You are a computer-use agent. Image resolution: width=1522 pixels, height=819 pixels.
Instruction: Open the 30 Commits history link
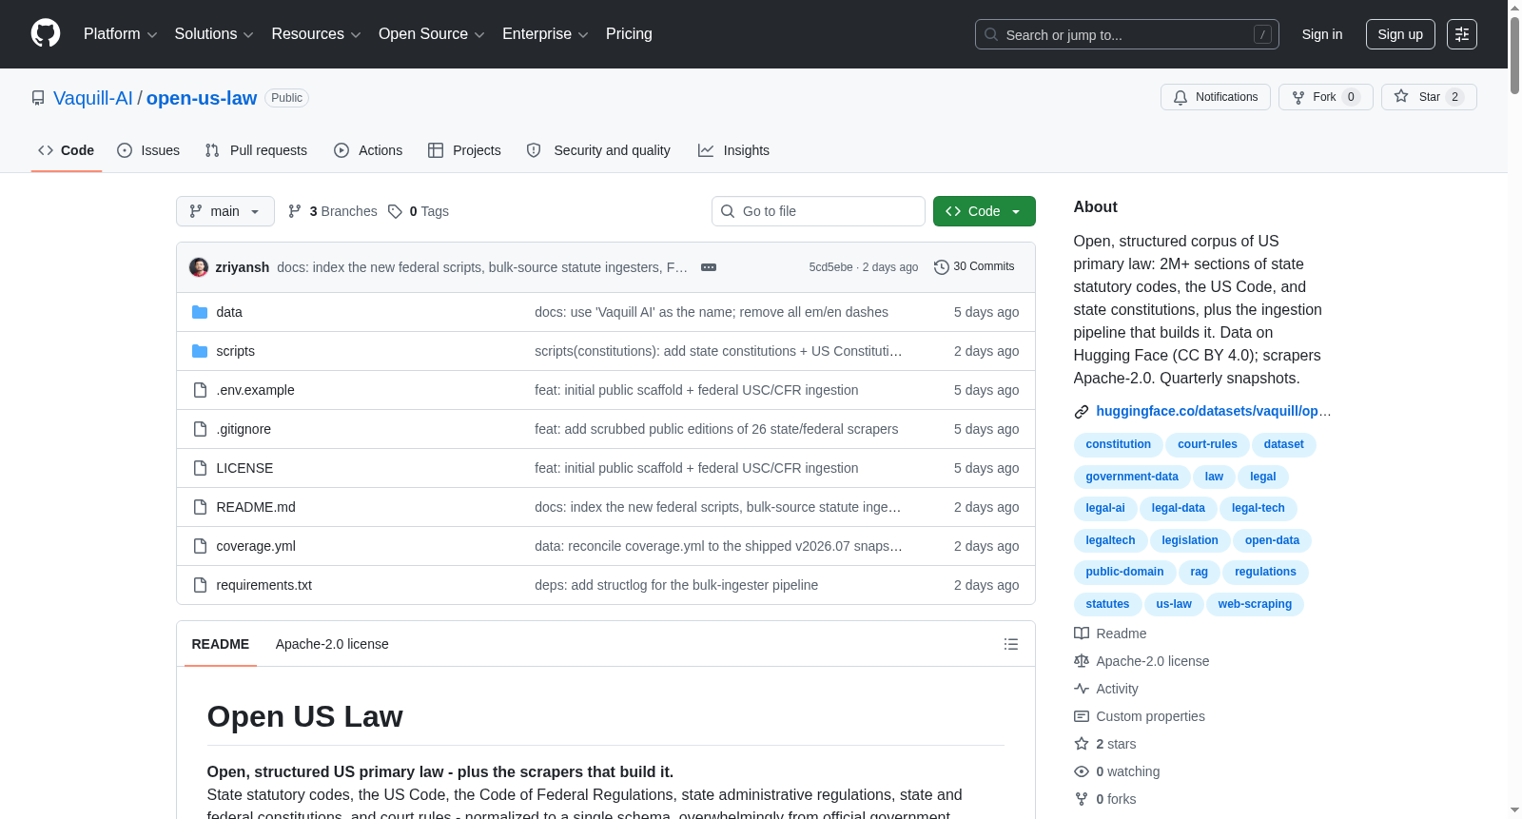(974, 267)
